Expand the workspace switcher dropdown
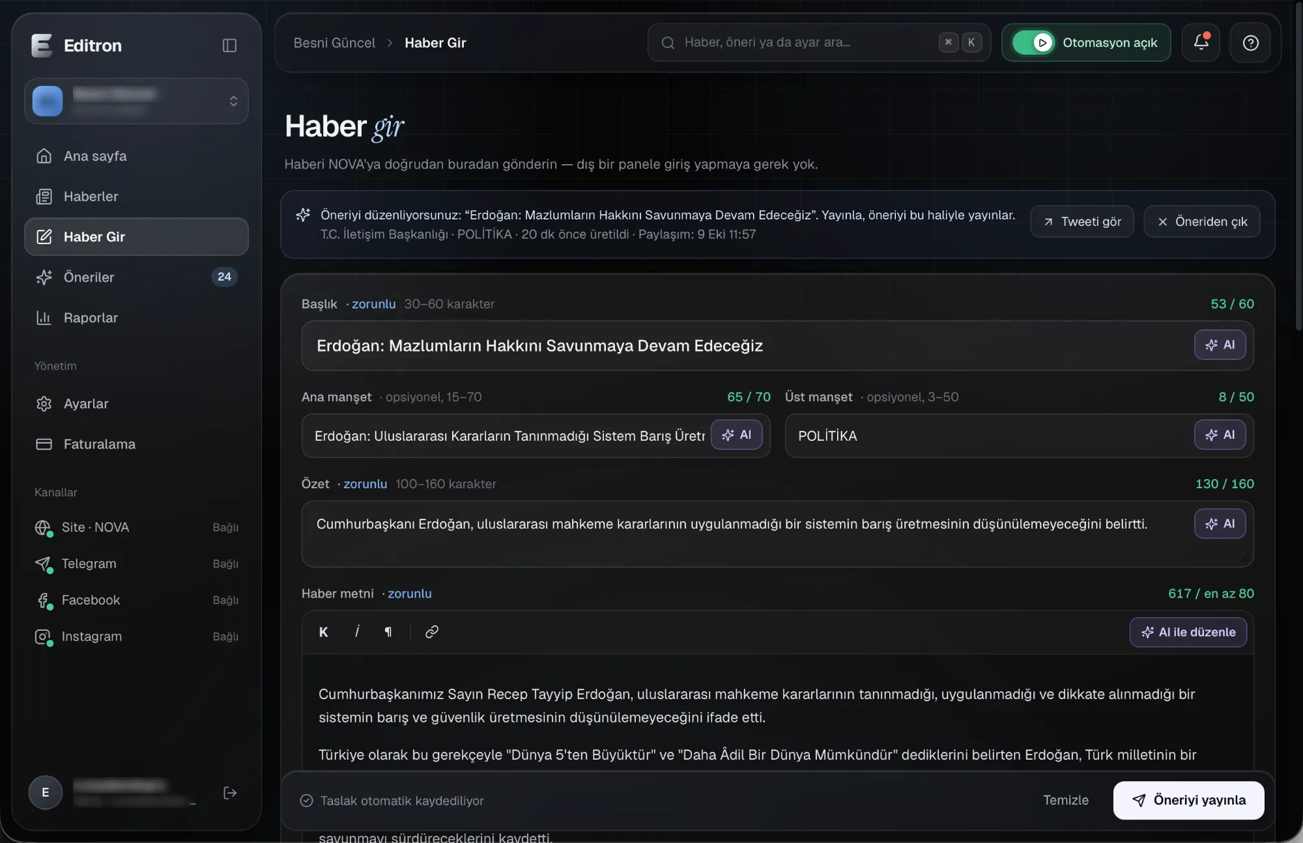This screenshot has height=843, width=1303. click(x=136, y=101)
